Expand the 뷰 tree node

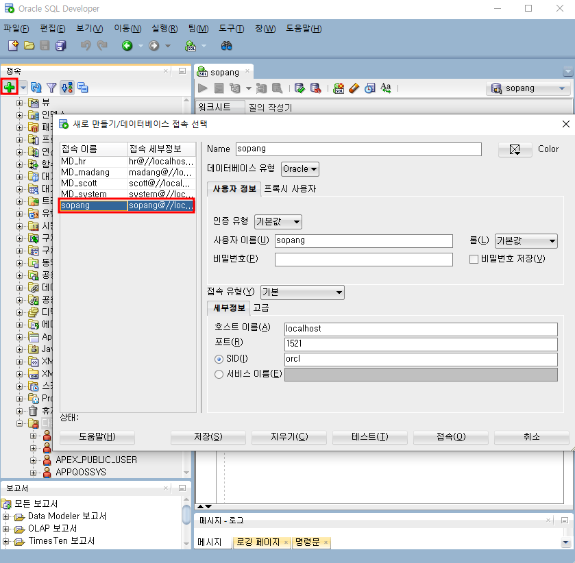coord(20,103)
